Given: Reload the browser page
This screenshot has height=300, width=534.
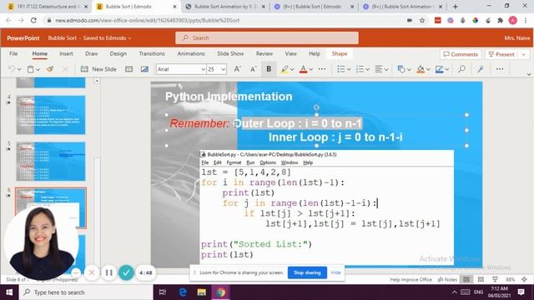Looking at the screenshot, I should click(33, 20).
